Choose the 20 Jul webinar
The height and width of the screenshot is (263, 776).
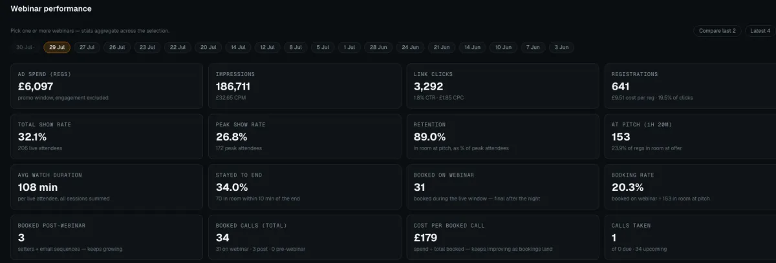tap(208, 47)
